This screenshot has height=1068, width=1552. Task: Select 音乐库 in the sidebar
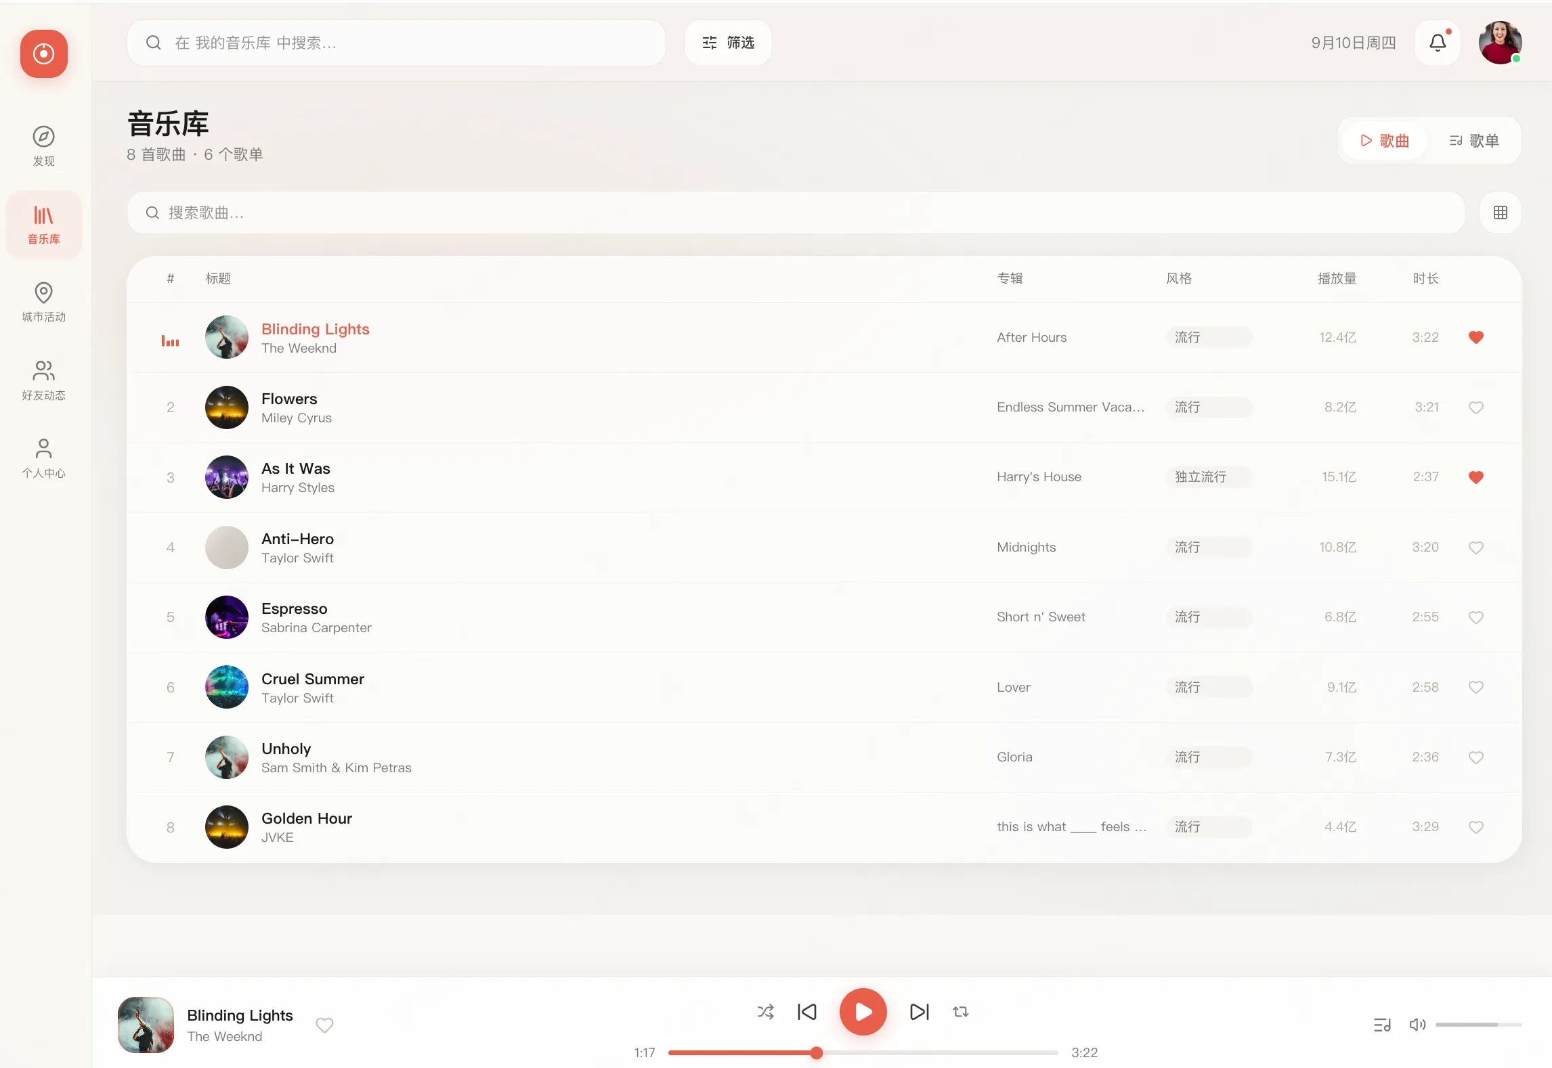44,225
